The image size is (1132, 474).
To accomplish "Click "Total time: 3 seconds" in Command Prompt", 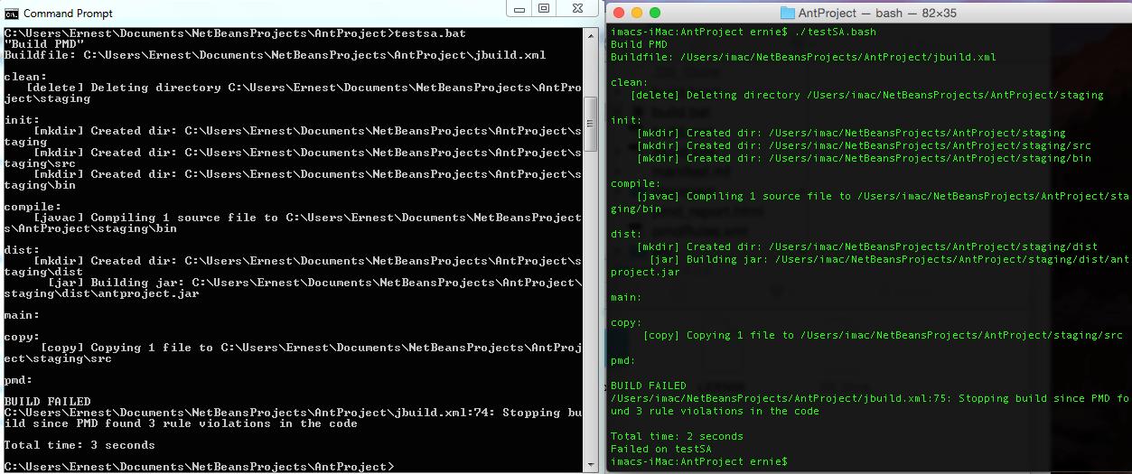I will point(80,445).
